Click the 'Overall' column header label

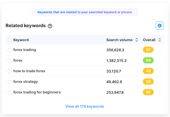pos(149,40)
